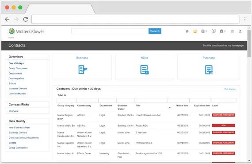Open the Purchase document icon
Image resolution: width=252 pixels, height=164 pixels.
[209, 70]
